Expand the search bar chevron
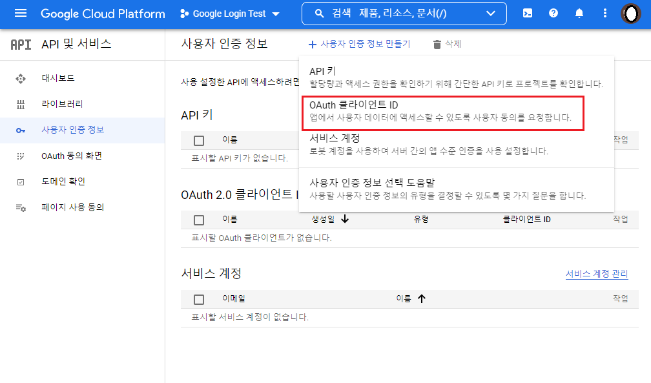Image resolution: width=651 pixels, height=383 pixels. point(491,14)
